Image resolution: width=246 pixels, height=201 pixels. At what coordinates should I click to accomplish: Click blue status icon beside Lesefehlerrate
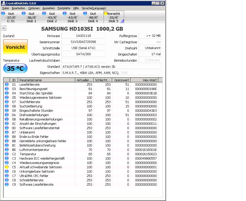coord(7,84)
